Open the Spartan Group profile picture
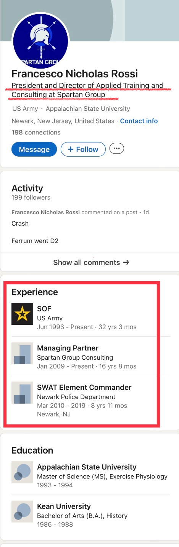The height and width of the screenshot is (547, 179). point(40,40)
